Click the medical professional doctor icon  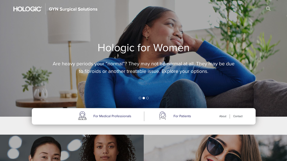pyautogui.click(x=82, y=116)
